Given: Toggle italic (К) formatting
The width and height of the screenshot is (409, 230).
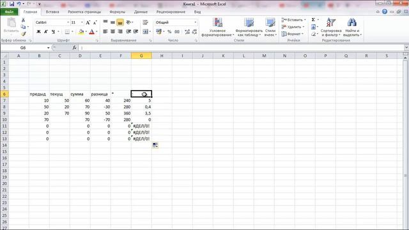Looking at the screenshot, I should pos(46,31).
